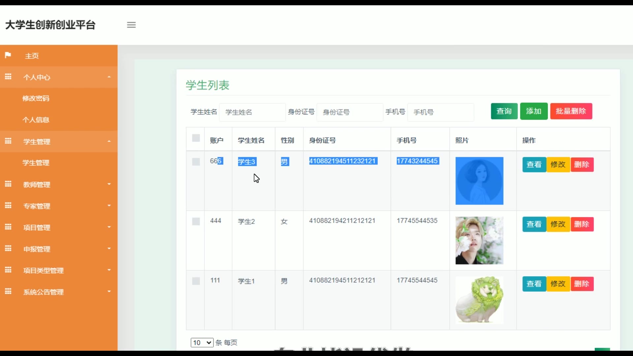Toggle select-all checkbox in table header
The width and height of the screenshot is (633, 356).
click(x=196, y=138)
